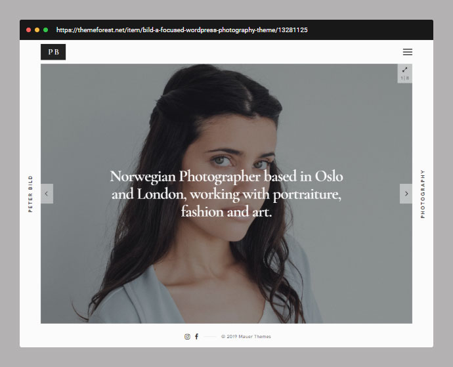Open the Facebook page icon
Viewport: 453px width, 367px height.
coord(196,336)
